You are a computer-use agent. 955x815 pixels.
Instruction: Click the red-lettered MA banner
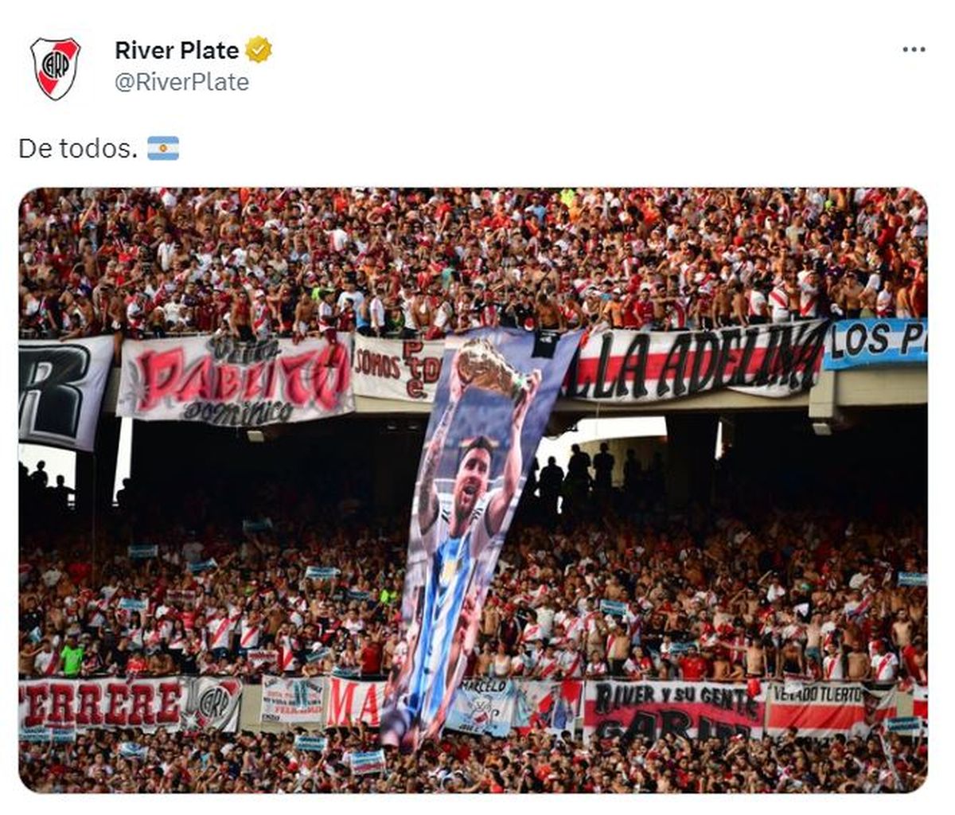click(x=355, y=702)
